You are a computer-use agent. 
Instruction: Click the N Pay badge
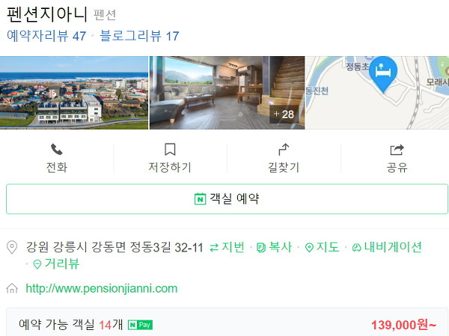[140, 325]
